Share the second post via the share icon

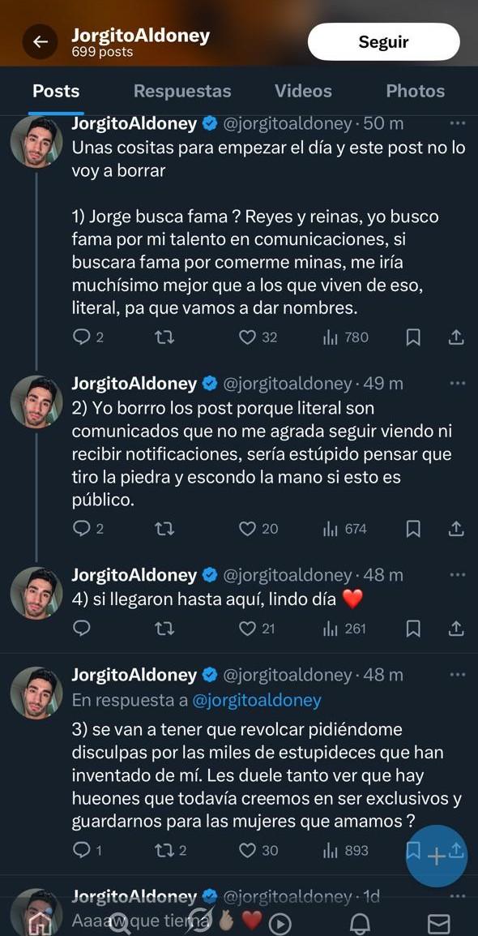[455, 528]
